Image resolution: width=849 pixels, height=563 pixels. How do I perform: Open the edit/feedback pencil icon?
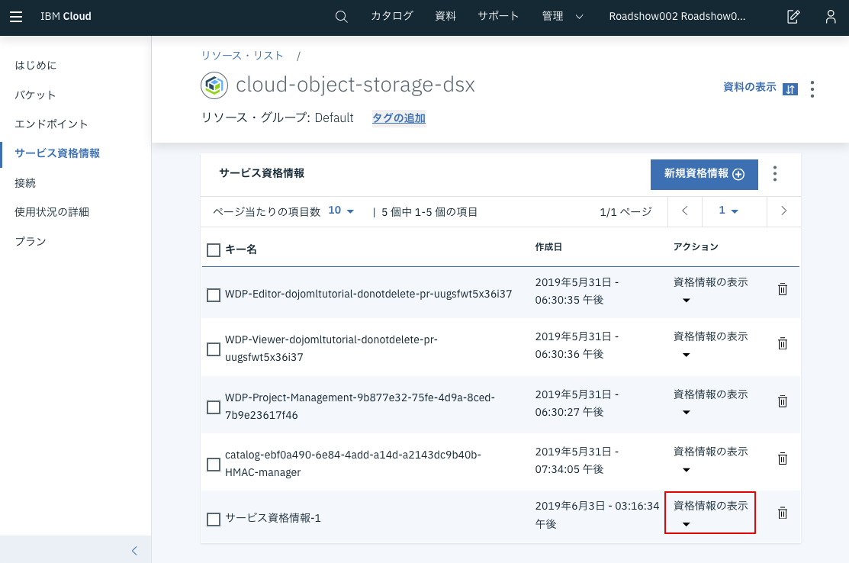pos(793,17)
